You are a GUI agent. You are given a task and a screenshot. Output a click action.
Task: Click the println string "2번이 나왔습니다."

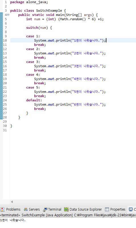pos(87,53)
